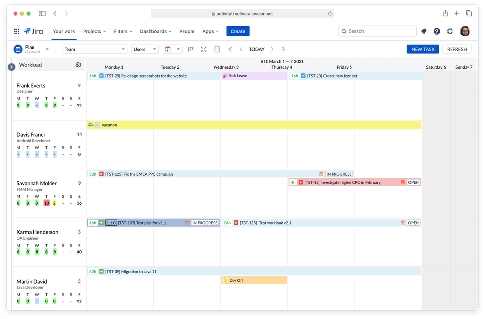Switch to the Your work tab
The width and height of the screenshot is (485, 319).
point(64,31)
